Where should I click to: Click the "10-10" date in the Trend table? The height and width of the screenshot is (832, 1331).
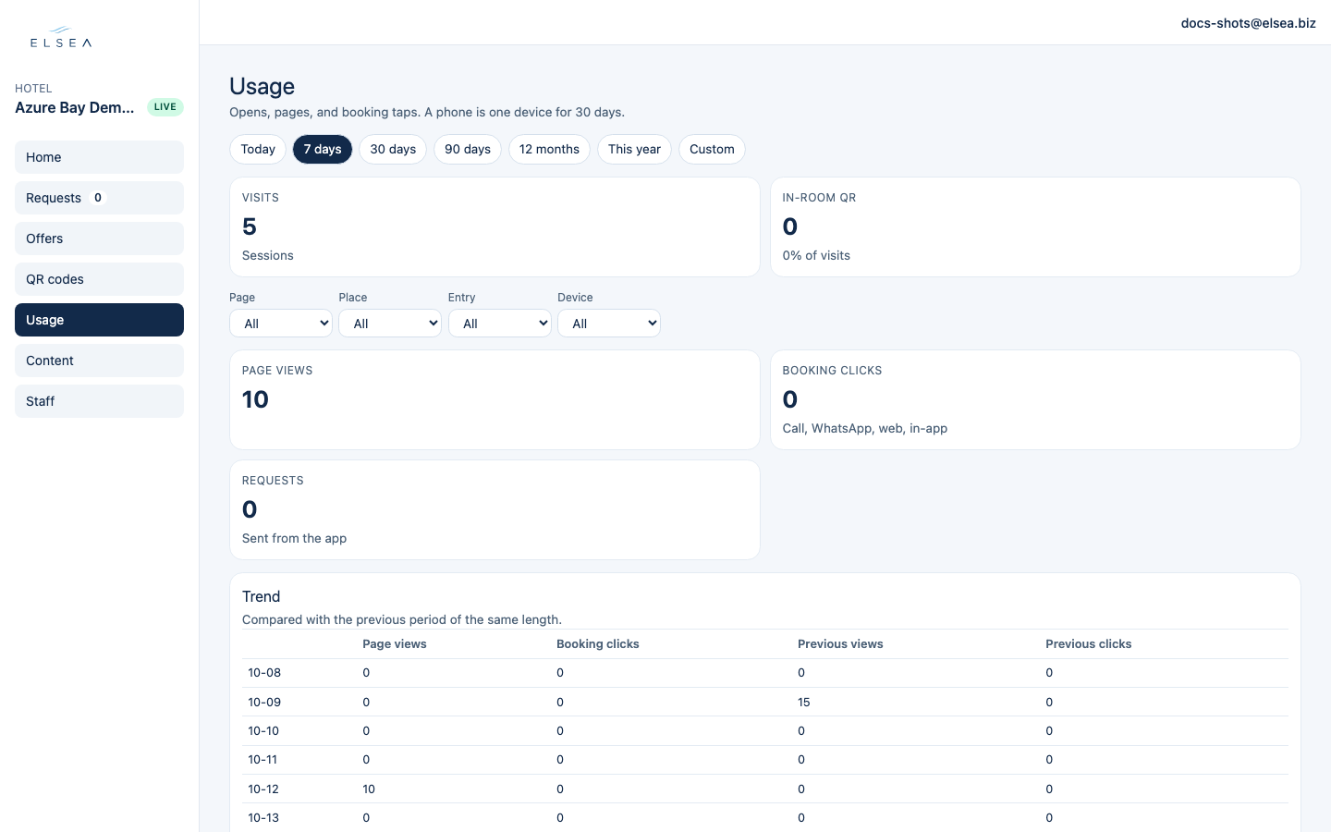tap(263, 731)
